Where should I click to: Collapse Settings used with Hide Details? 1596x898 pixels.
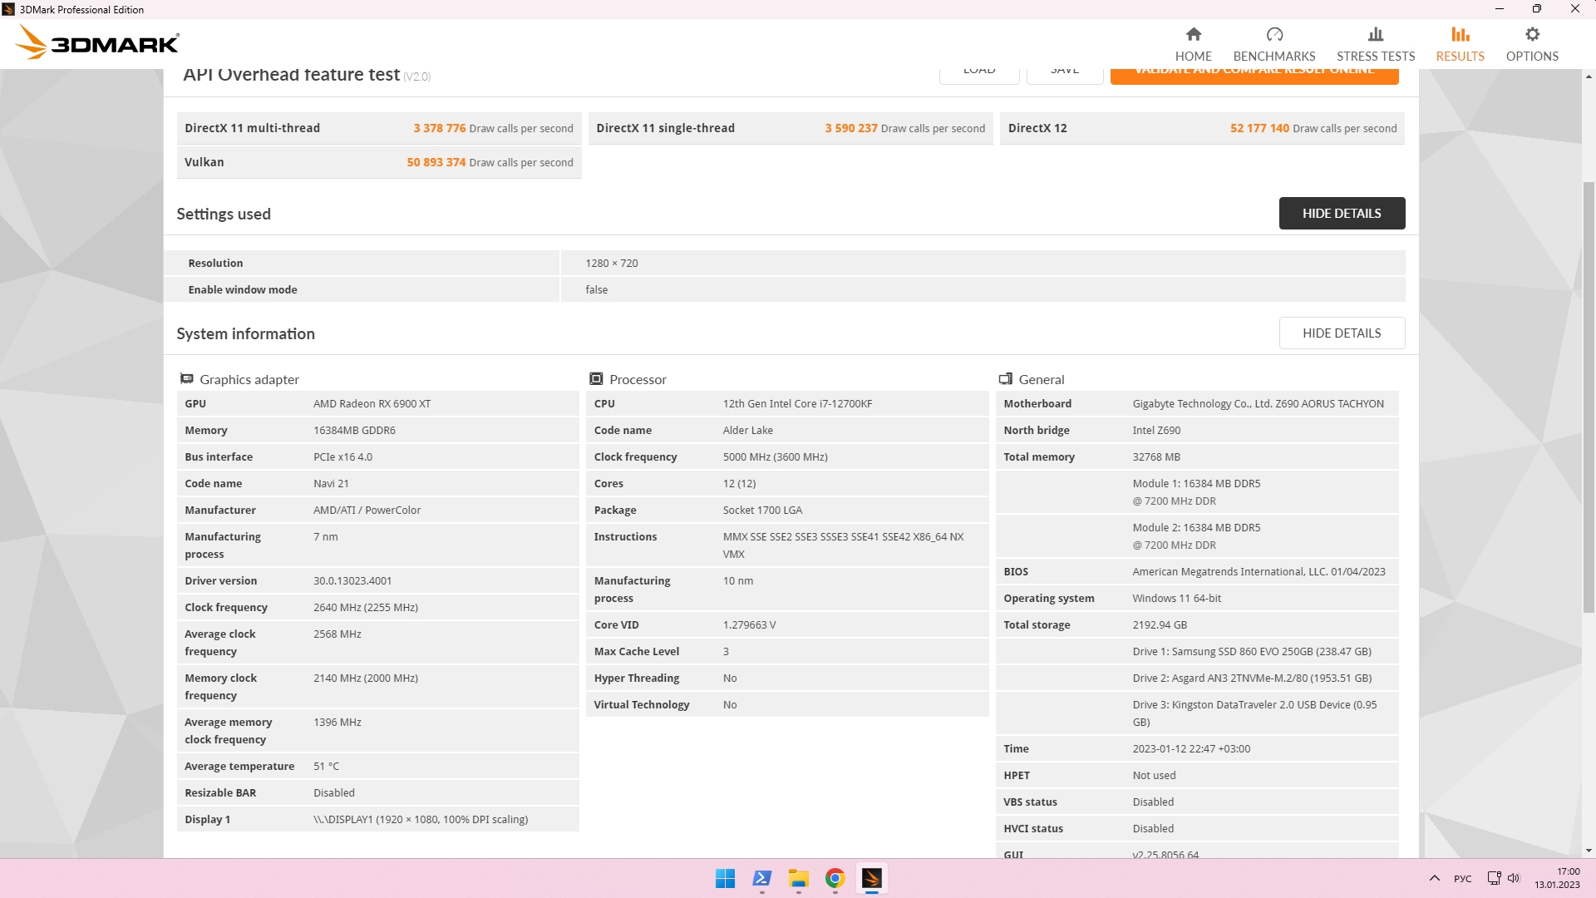pyautogui.click(x=1341, y=213)
